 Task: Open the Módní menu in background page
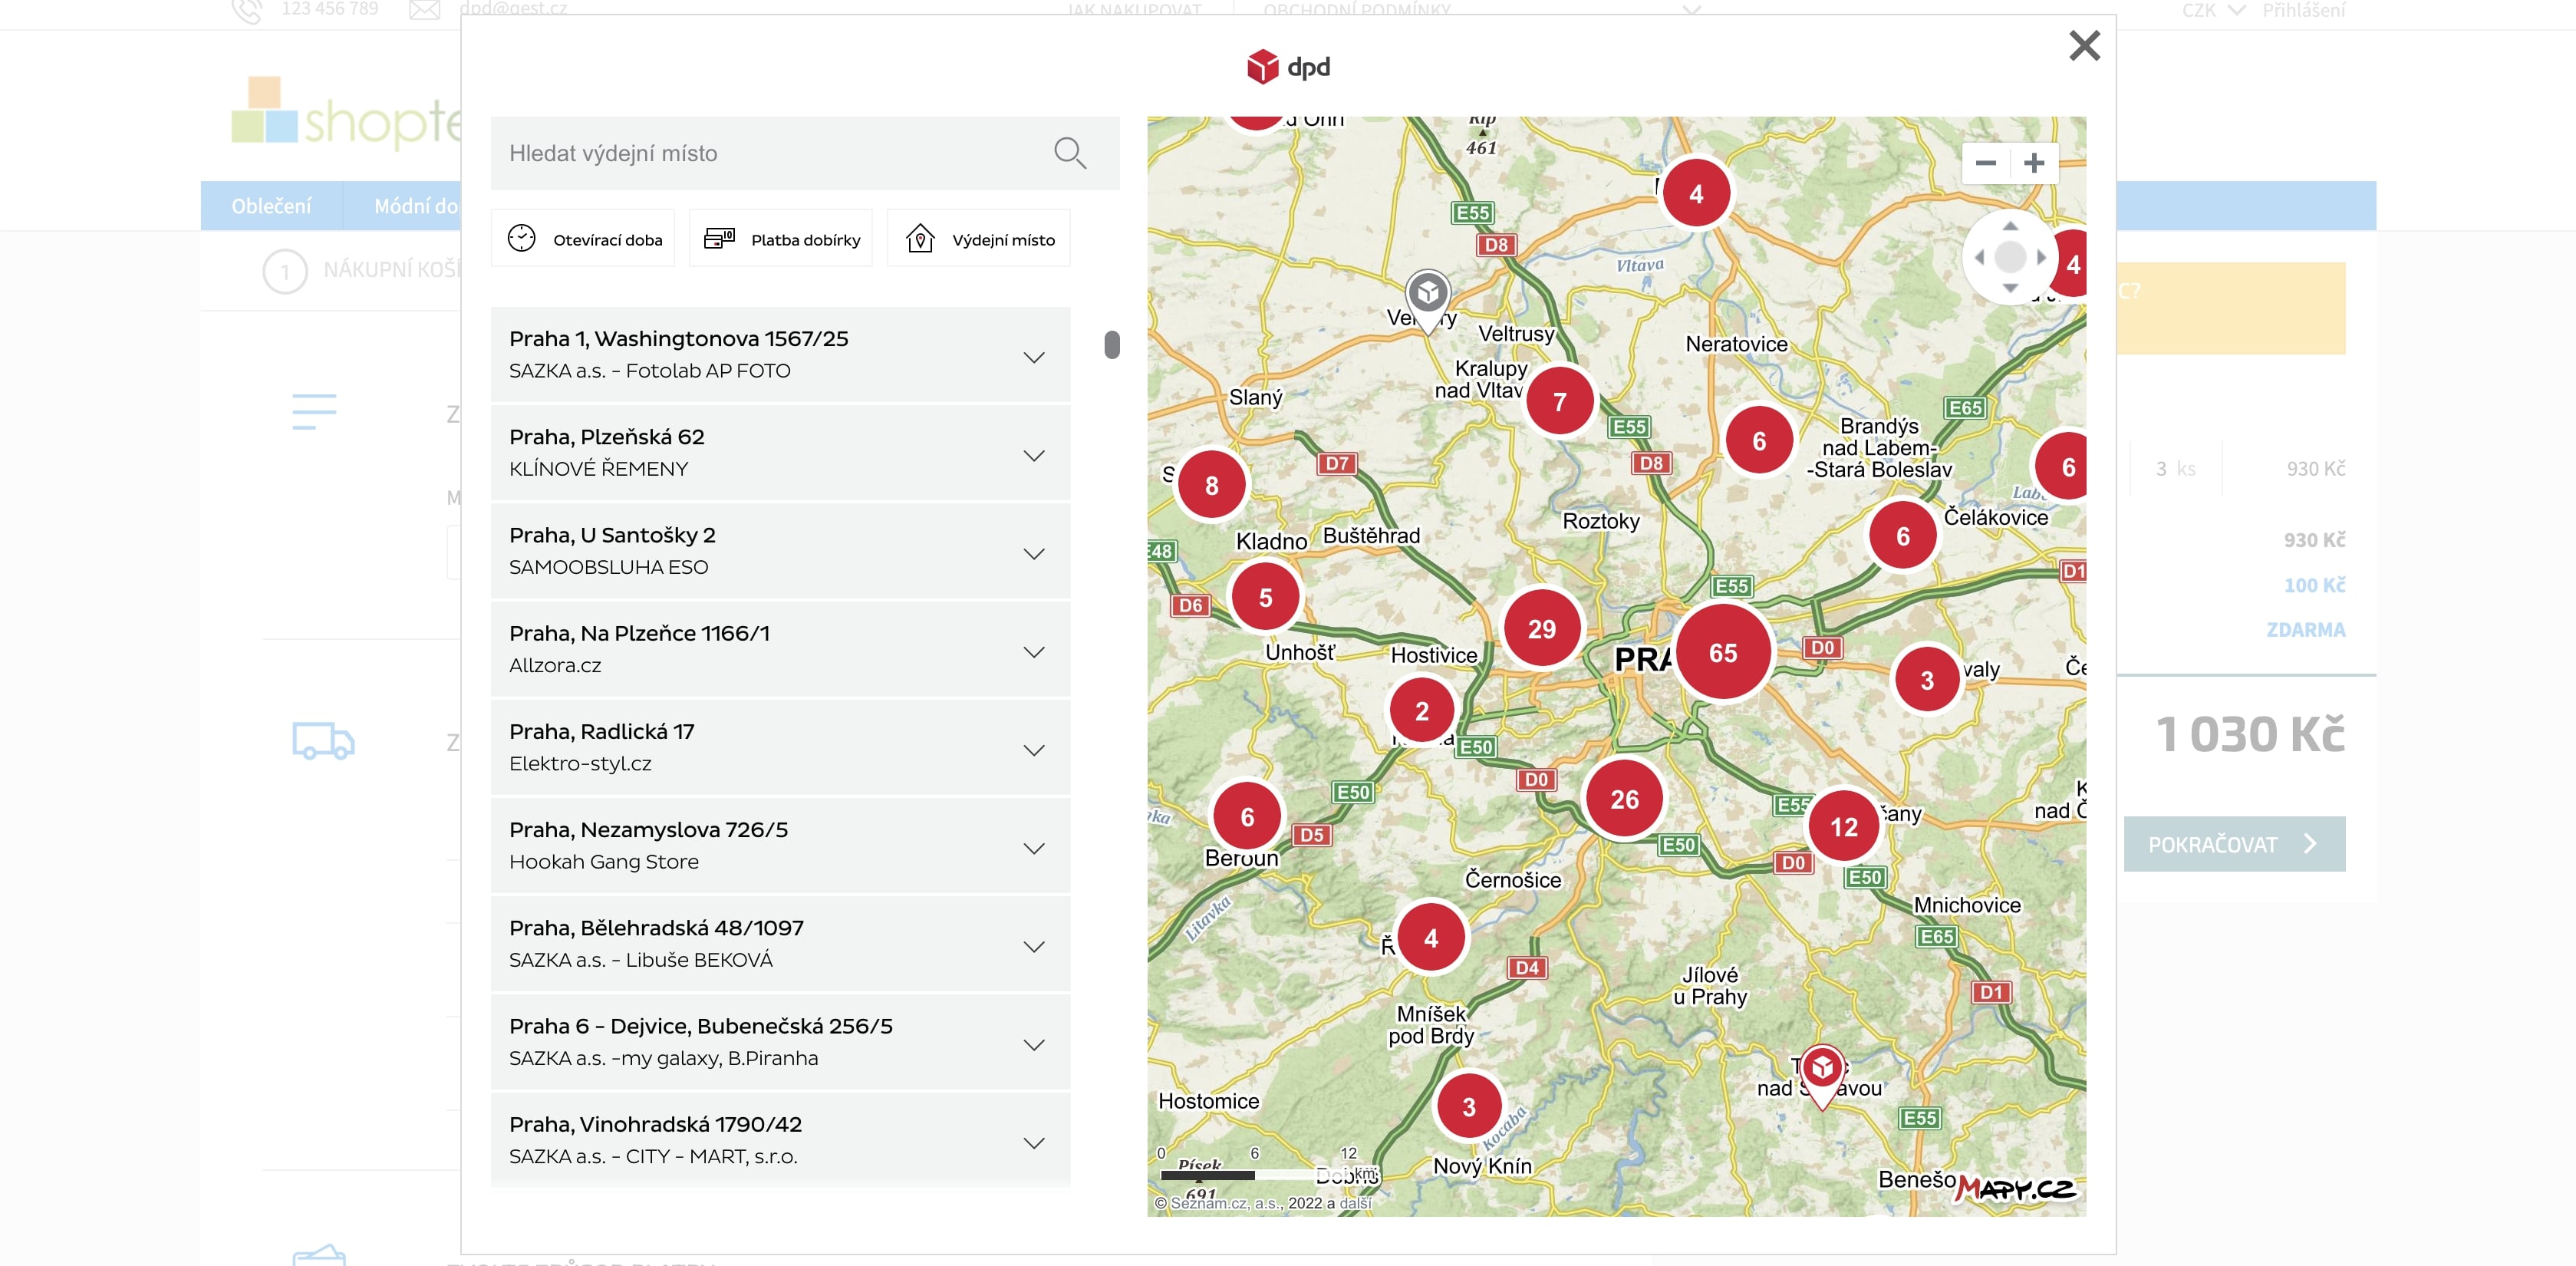click(x=416, y=206)
